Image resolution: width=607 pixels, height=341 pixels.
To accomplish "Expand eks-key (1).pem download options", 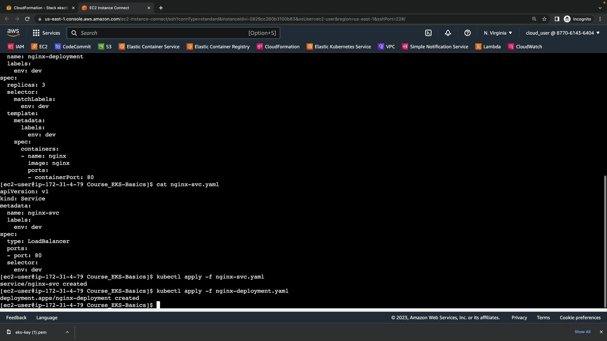I will 67,332.
